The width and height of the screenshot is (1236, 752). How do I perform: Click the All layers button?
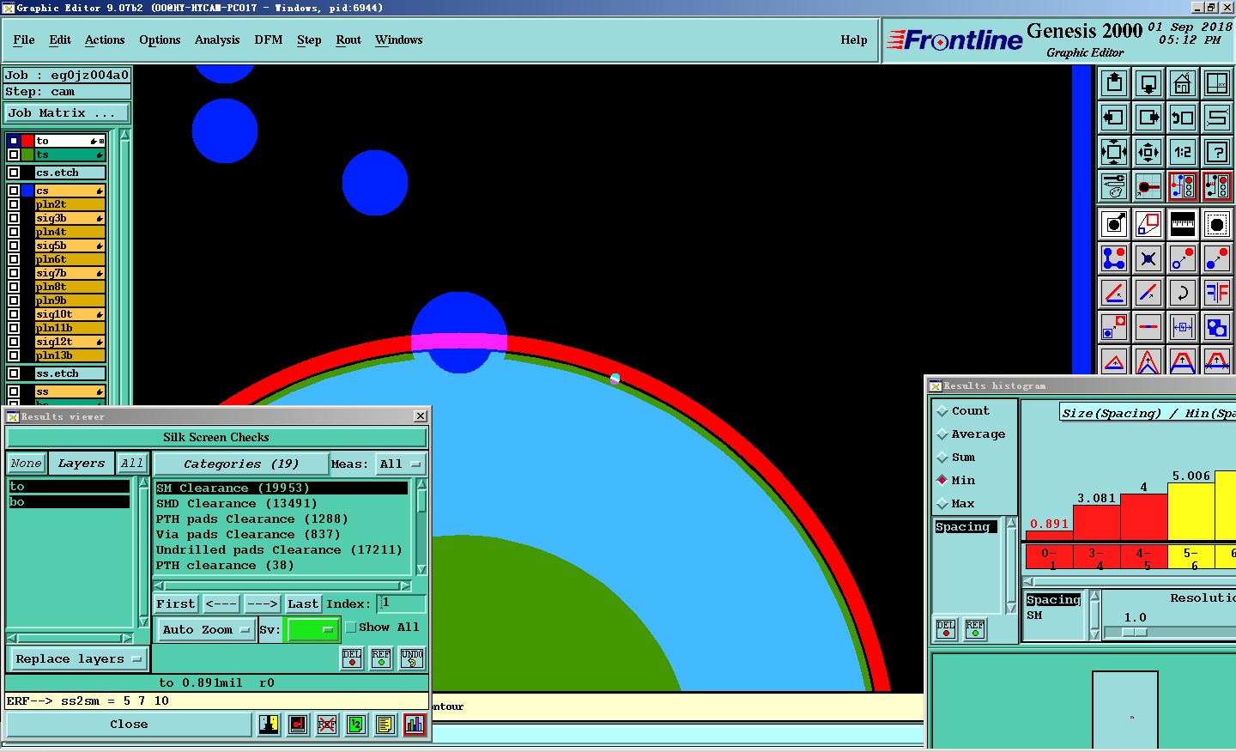pos(131,464)
